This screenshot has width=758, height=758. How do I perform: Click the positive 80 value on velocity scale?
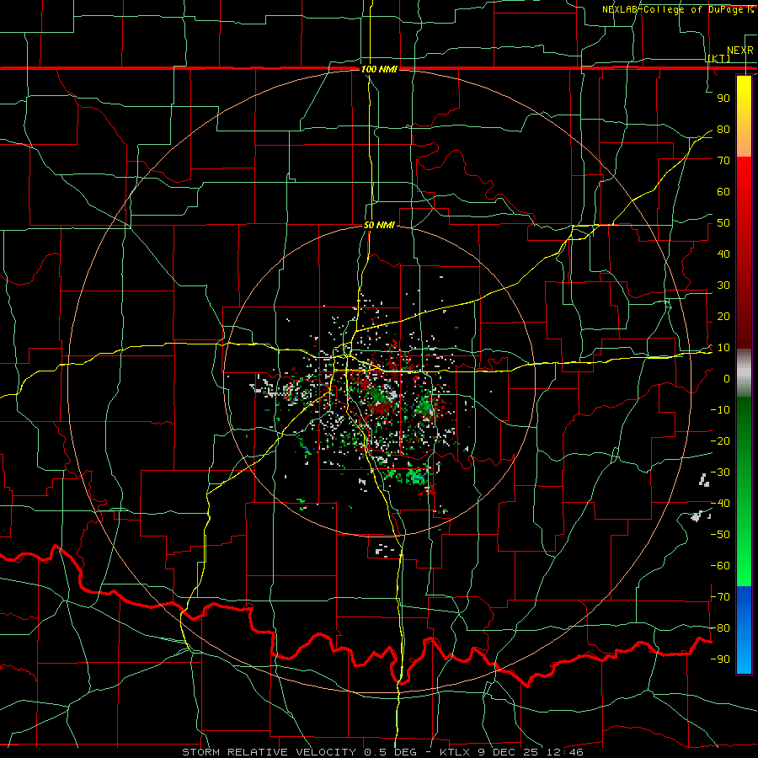[723, 130]
